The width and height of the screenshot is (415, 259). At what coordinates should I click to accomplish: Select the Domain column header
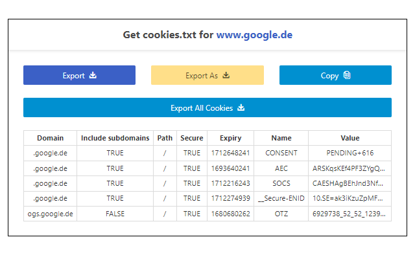51,138
